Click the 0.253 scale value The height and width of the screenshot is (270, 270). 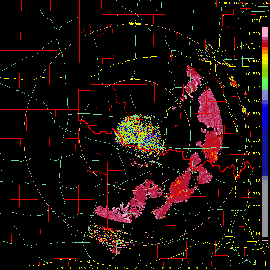(254, 220)
